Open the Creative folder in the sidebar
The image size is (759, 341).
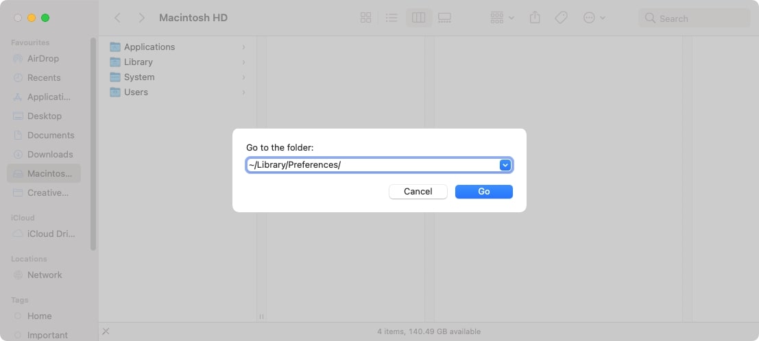(x=44, y=192)
